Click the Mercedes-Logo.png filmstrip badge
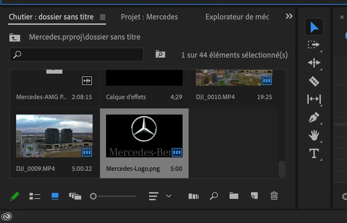 177,152
